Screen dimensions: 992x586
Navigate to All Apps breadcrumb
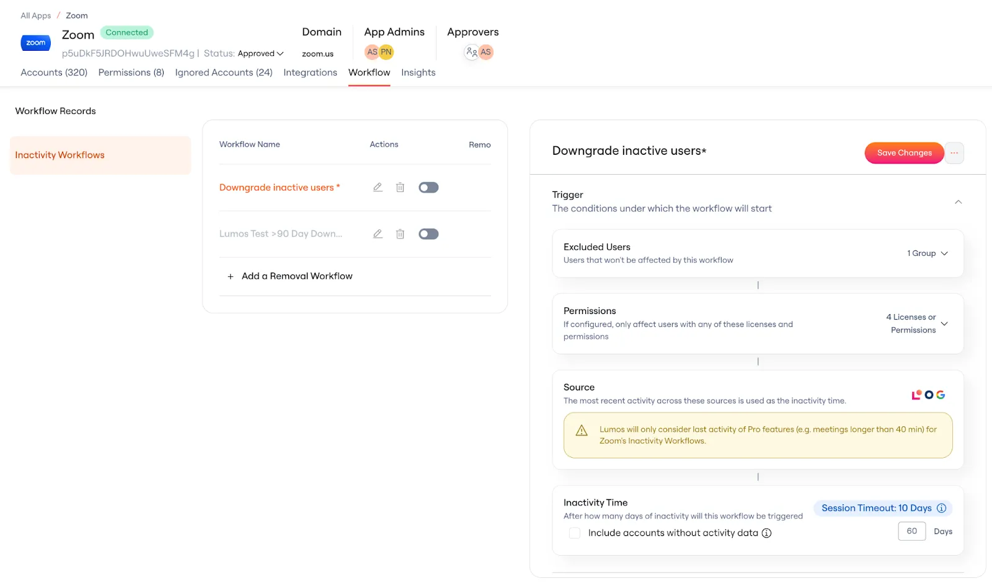(x=36, y=15)
